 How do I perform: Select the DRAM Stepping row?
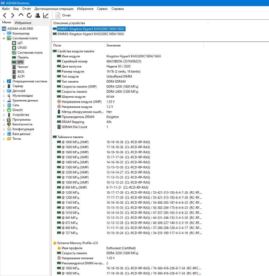pyautogui.click(x=84, y=122)
